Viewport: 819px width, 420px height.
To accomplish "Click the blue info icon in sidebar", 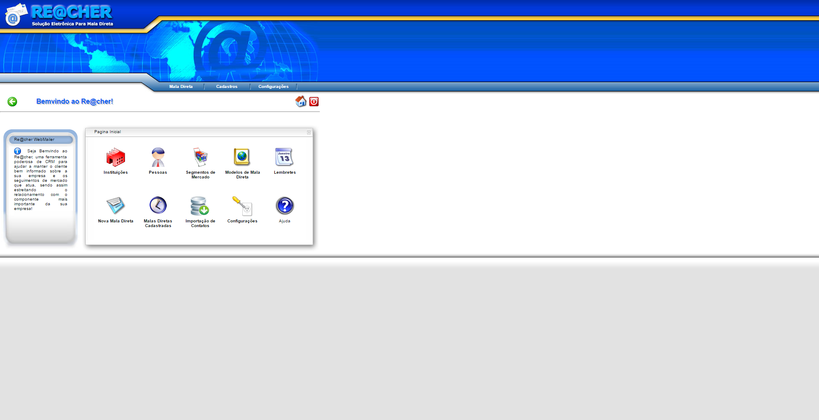I will 17,151.
